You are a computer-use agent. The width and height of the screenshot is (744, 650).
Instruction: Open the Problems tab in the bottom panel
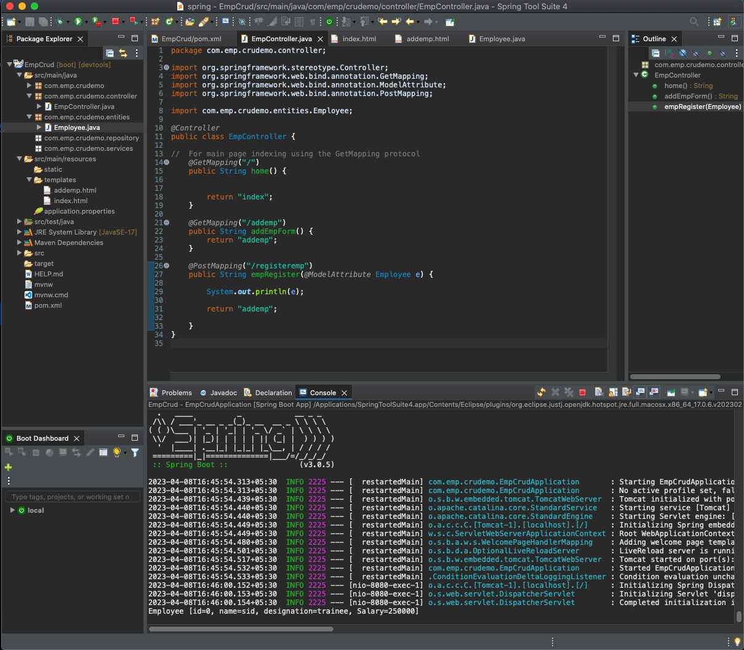[x=177, y=393]
